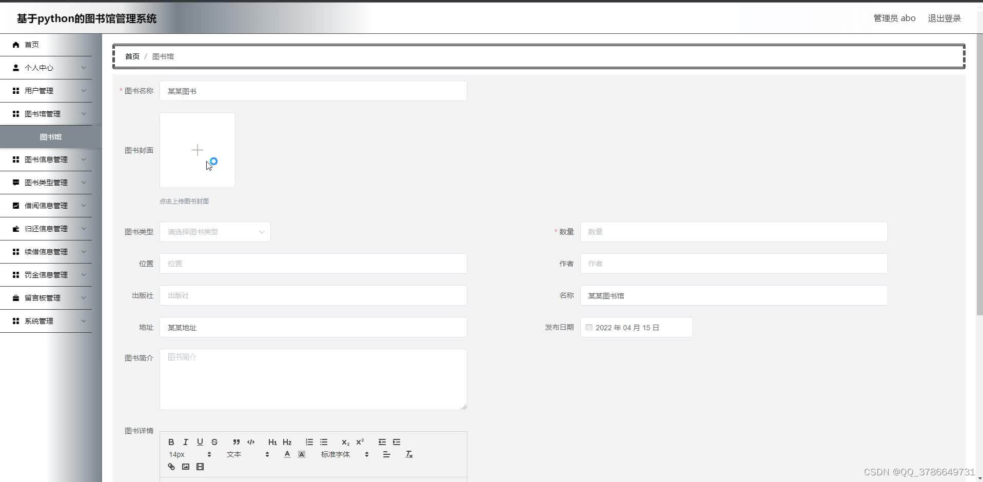Insert a bulleted list

(x=324, y=442)
